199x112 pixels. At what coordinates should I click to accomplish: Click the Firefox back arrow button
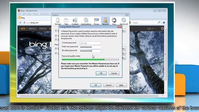(20, 23)
